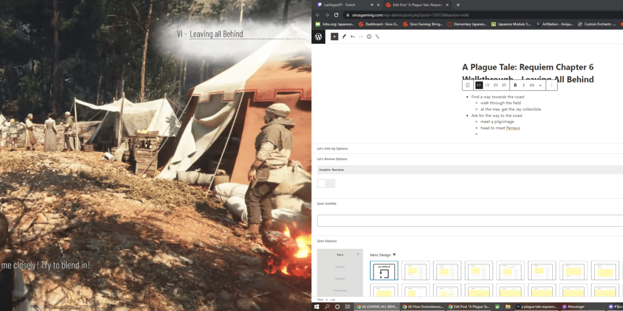
Task: Open the Japanese Module 3 bookmark
Action: tap(511, 24)
